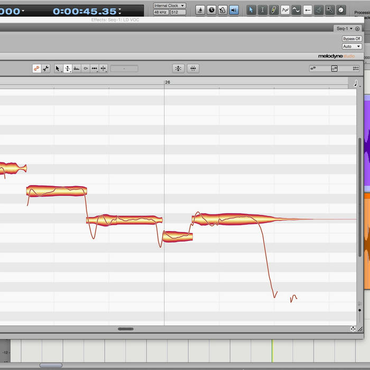Click the bottom Digital Performer horizontal scrollbar
The image size is (370, 370).
pyautogui.click(x=51, y=365)
